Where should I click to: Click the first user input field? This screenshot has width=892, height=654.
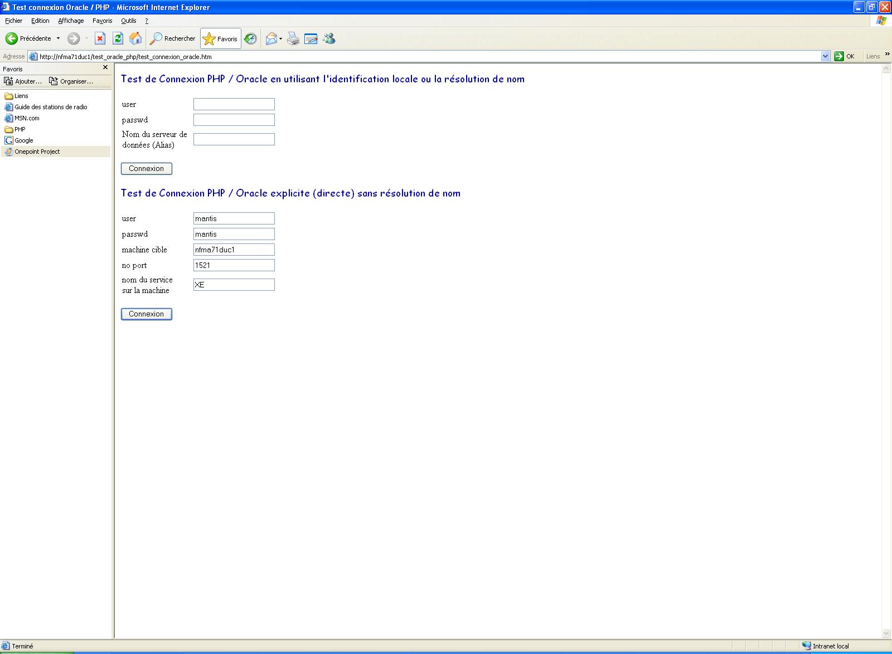point(234,104)
